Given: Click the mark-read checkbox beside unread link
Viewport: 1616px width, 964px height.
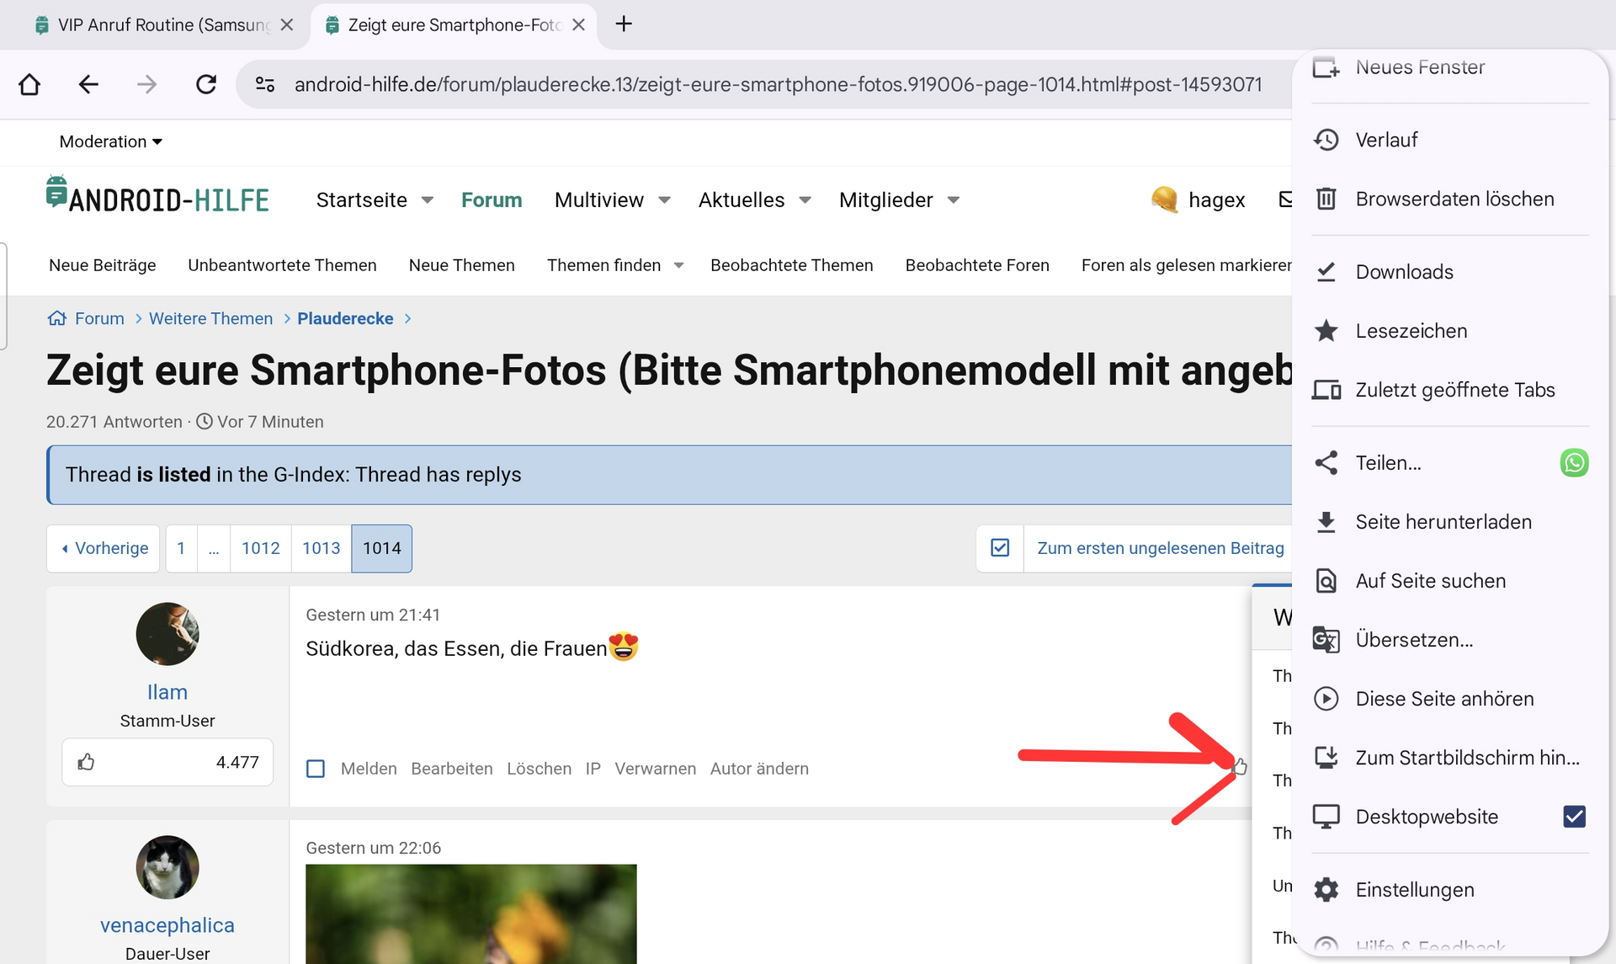Looking at the screenshot, I should click(1000, 548).
